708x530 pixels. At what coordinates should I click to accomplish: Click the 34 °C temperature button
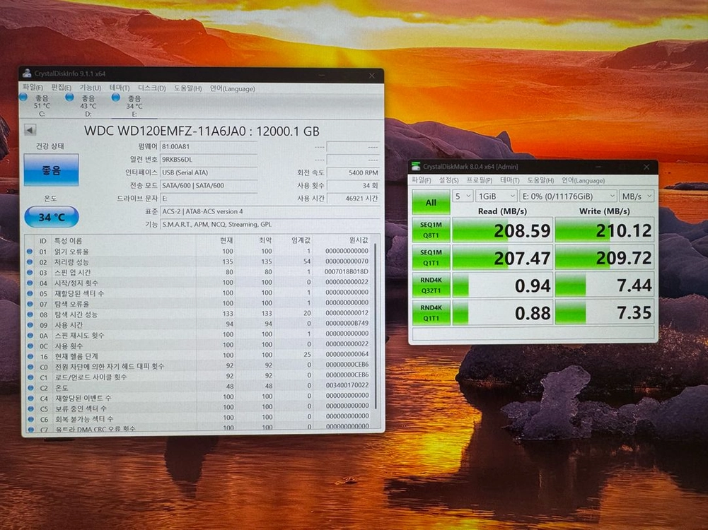coord(52,217)
